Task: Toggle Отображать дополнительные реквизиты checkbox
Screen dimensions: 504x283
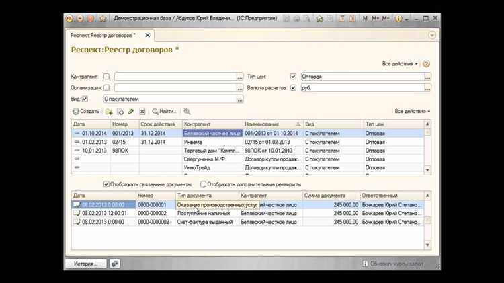Action: pyautogui.click(x=203, y=184)
